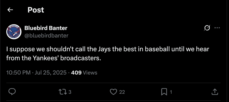Image resolution: width=229 pixels, height=102 pixels.
Task: Click the Bluebird Banter display name
Action: tap(46, 28)
